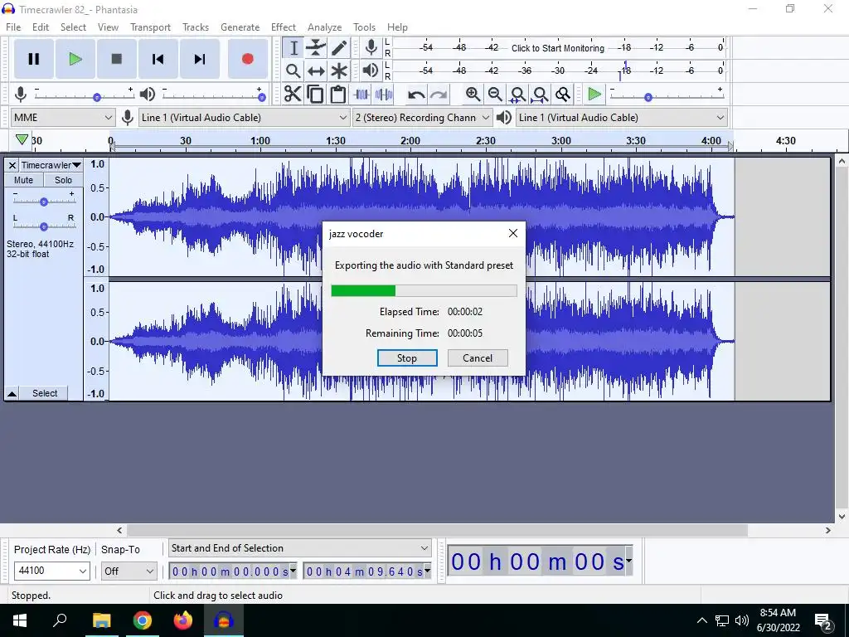
Task: Click the playback meter speaker icon
Action: (x=371, y=70)
